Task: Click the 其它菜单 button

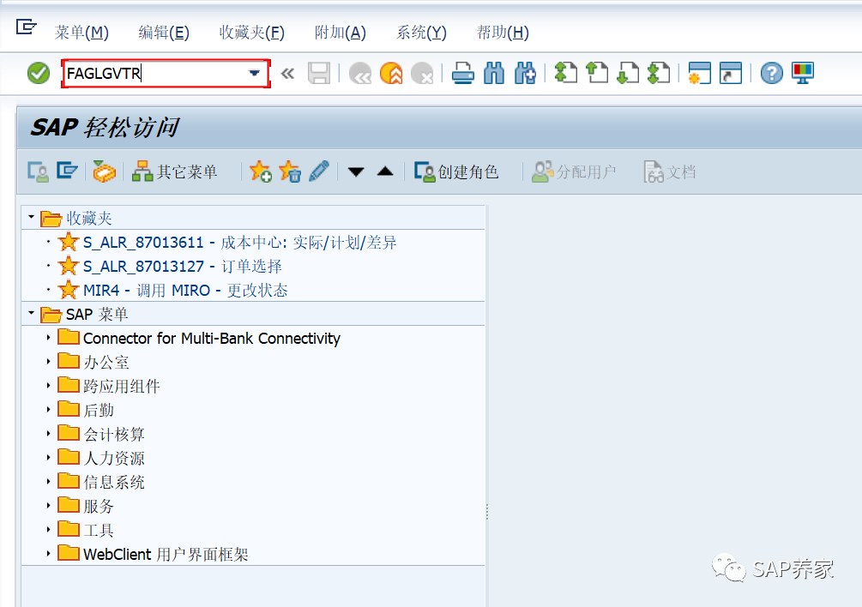Action: pos(175,172)
